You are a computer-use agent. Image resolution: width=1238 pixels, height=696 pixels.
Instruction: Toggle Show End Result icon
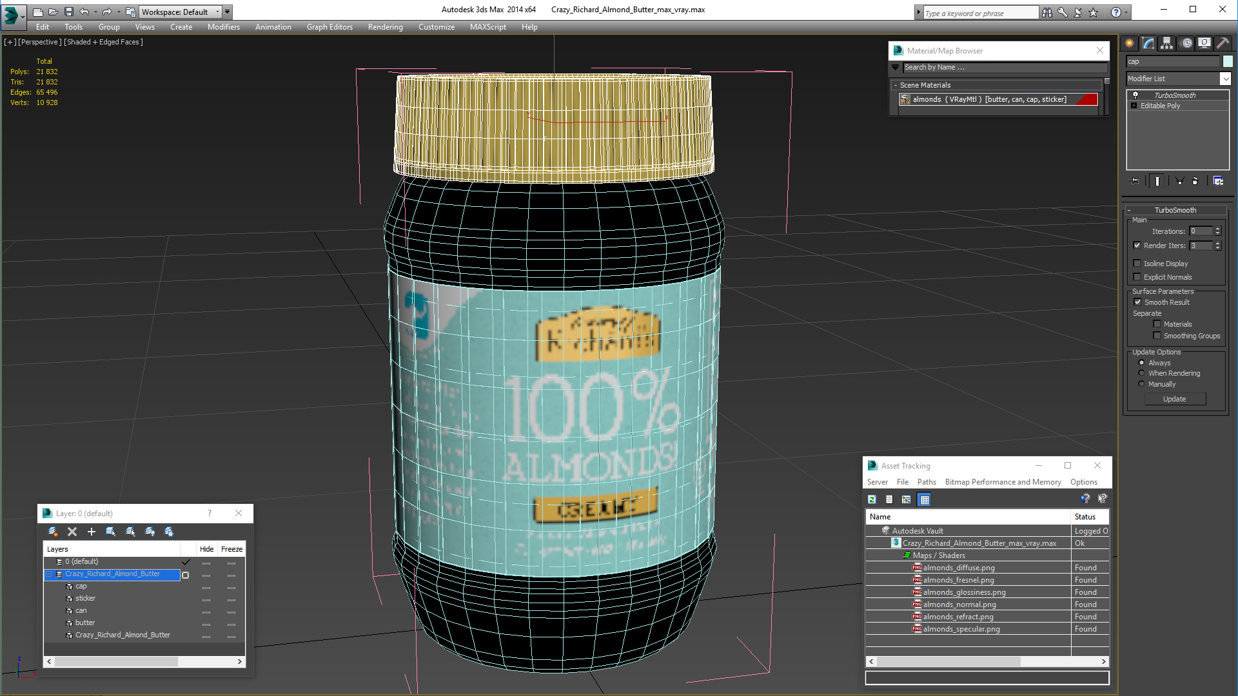click(1157, 181)
